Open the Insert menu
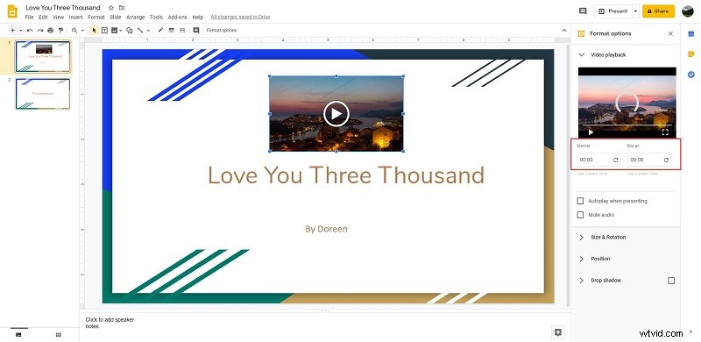The width and height of the screenshot is (701, 342). [75, 17]
